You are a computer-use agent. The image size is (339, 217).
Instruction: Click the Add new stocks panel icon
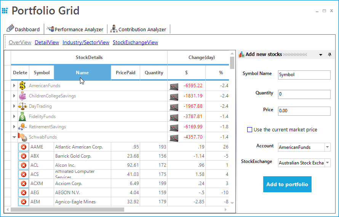pyautogui.click(x=242, y=54)
